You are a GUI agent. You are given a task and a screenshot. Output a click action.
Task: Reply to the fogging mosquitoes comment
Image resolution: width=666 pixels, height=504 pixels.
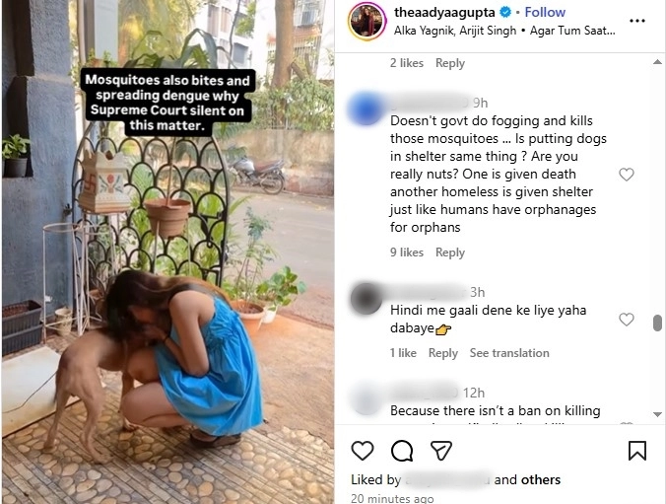449,252
